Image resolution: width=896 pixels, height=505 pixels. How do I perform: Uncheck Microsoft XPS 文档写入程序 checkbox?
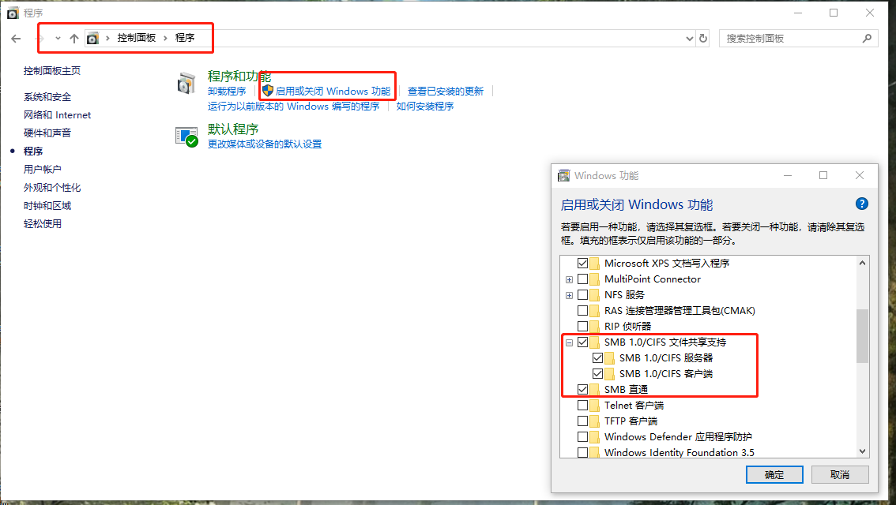(583, 263)
